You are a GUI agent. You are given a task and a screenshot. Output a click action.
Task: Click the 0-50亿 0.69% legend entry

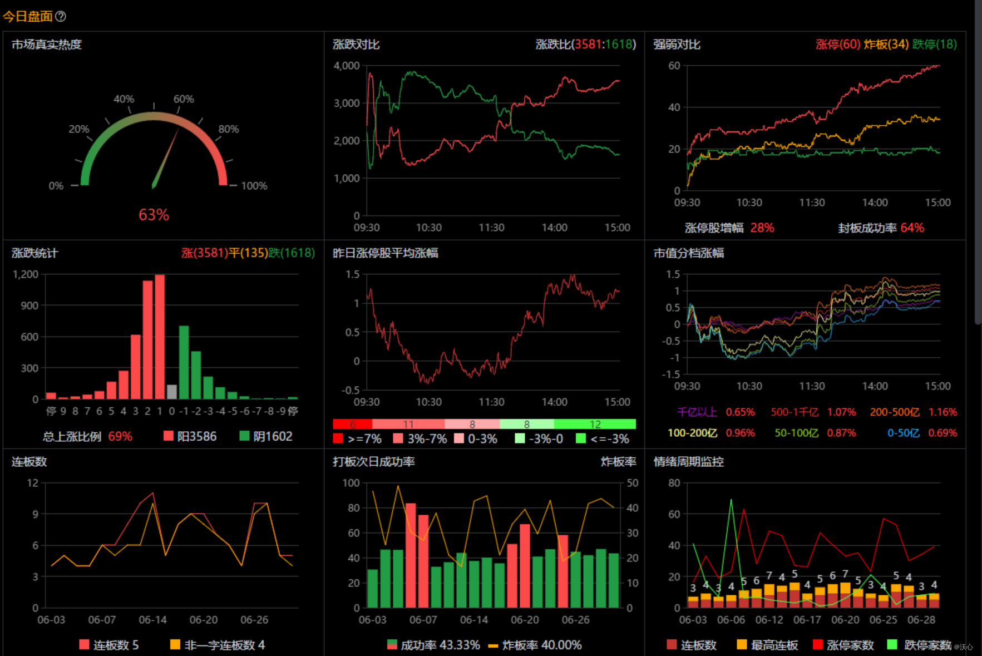(x=922, y=433)
